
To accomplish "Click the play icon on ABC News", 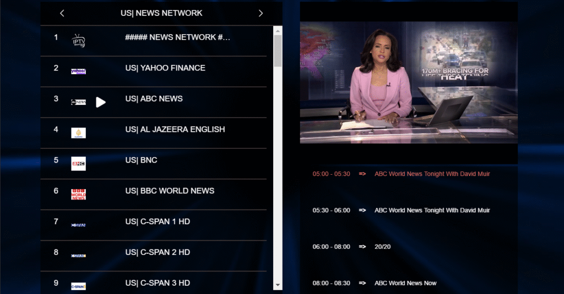I will coord(101,102).
